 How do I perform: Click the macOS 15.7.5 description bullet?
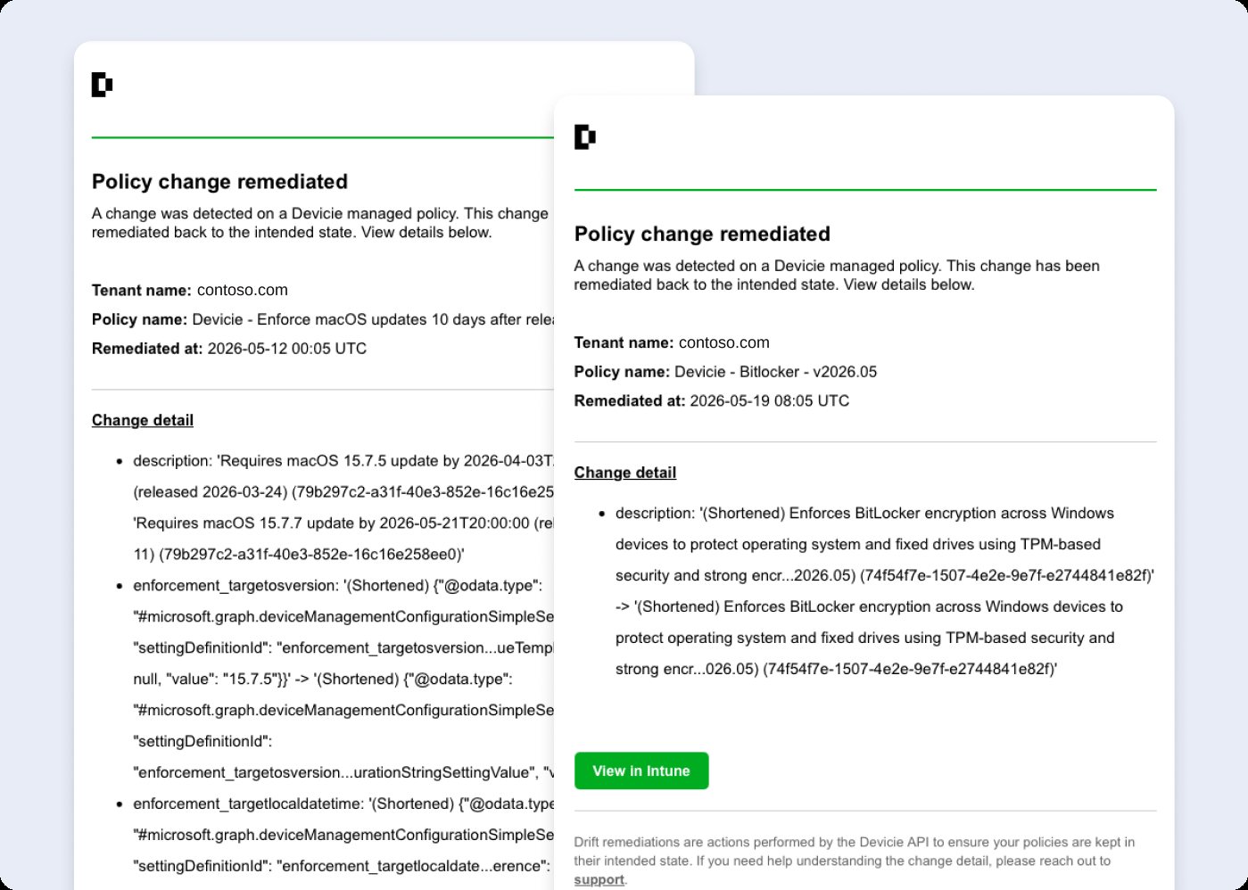tap(343, 507)
